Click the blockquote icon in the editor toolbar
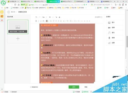Image resolution: width=128 pixels, height=93 pixels. (50, 17)
